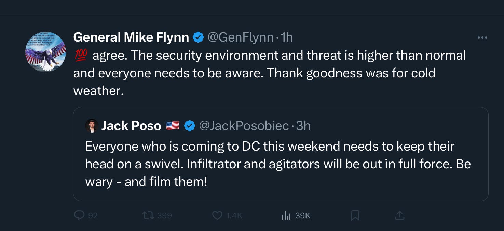This screenshot has height=231, width=504.
Task: View tweet analytics bar chart icon
Action: point(286,215)
